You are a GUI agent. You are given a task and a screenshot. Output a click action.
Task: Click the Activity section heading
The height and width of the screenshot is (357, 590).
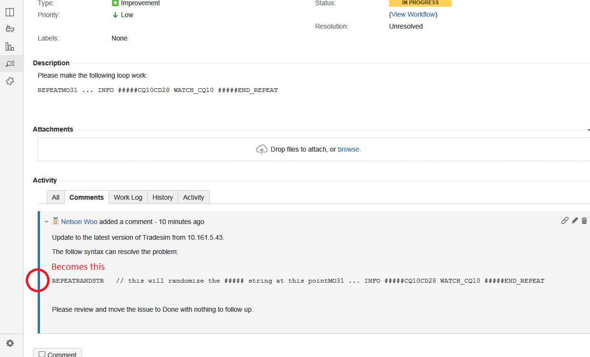point(45,180)
